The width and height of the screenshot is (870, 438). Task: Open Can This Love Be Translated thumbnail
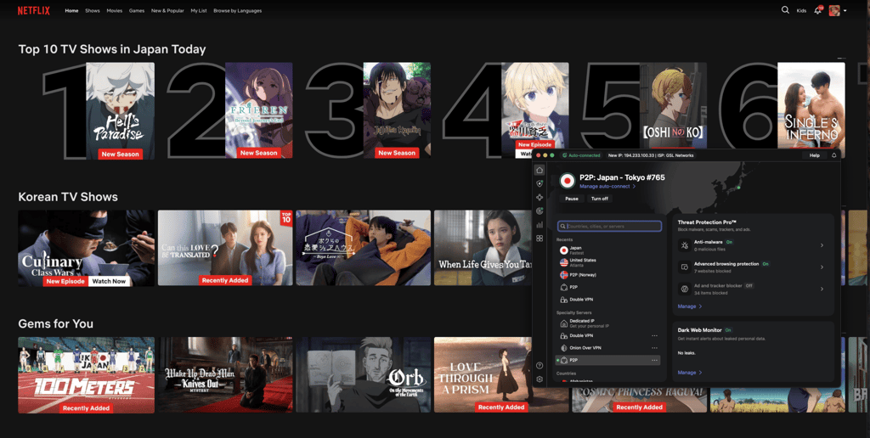pos(224,248)
